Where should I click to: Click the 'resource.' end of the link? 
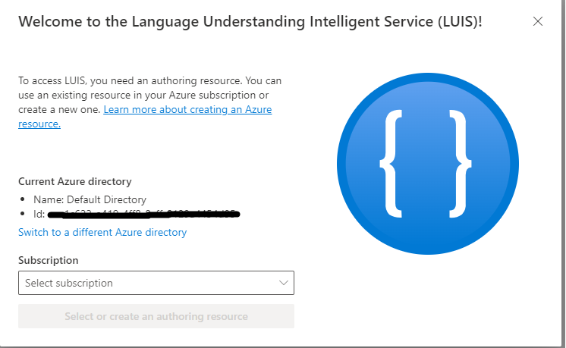pos(39,124)
